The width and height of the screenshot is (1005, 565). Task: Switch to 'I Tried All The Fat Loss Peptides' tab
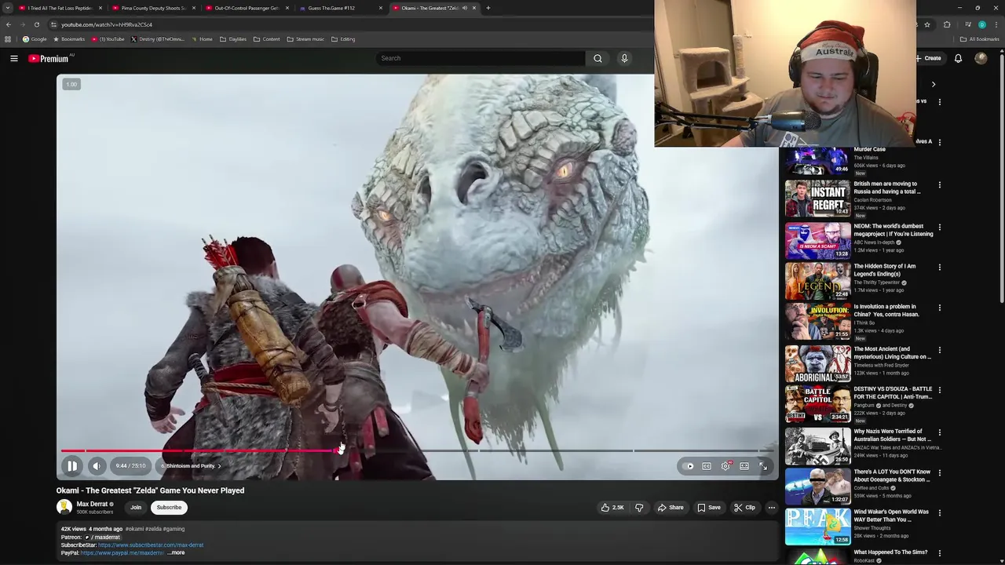tap(61, 8)
